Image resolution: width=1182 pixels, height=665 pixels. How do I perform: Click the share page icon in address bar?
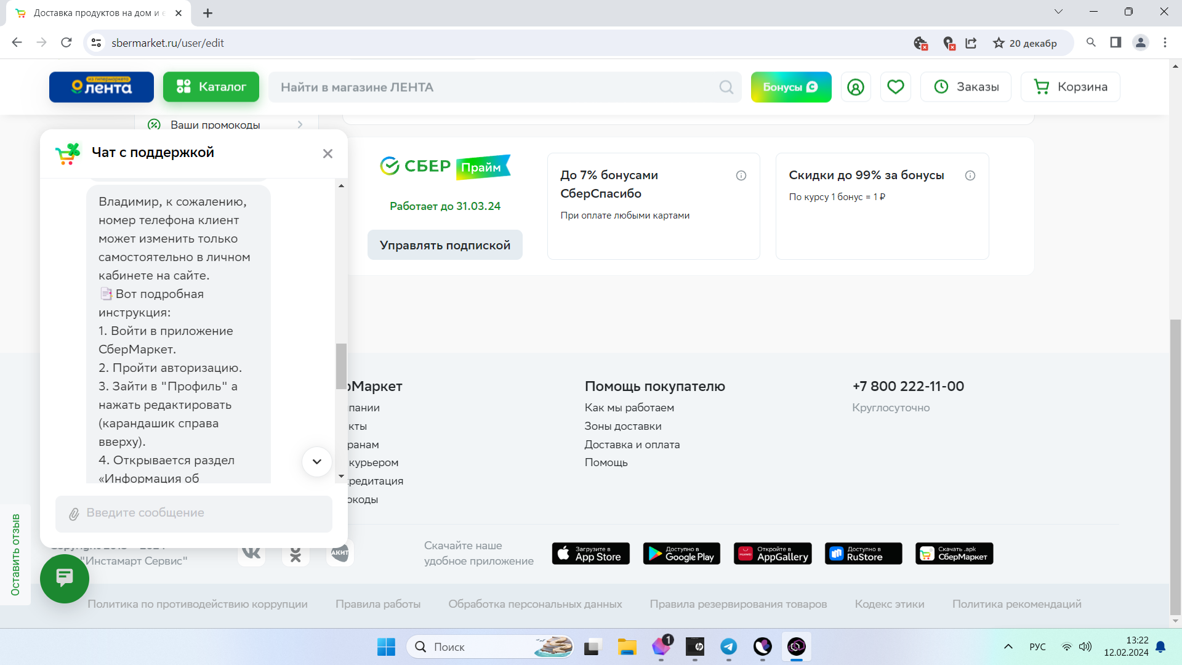pyautogui.click(x=971, y=42)
